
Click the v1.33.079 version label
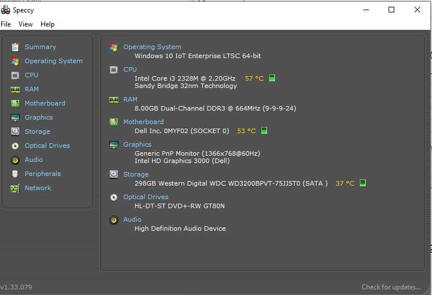(16, 287)
